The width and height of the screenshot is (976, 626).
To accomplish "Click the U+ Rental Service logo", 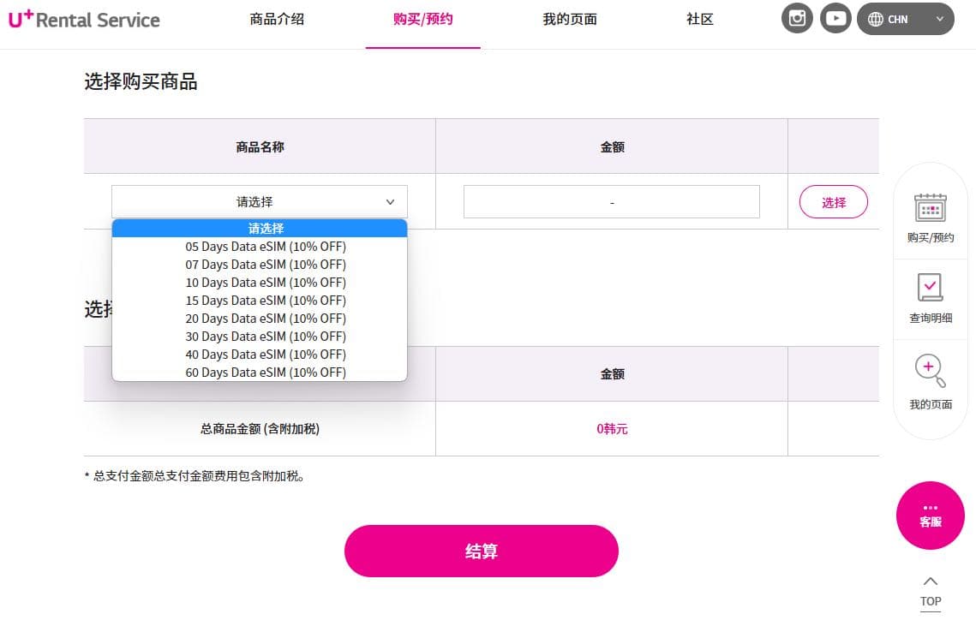I will tap(84, 20).
